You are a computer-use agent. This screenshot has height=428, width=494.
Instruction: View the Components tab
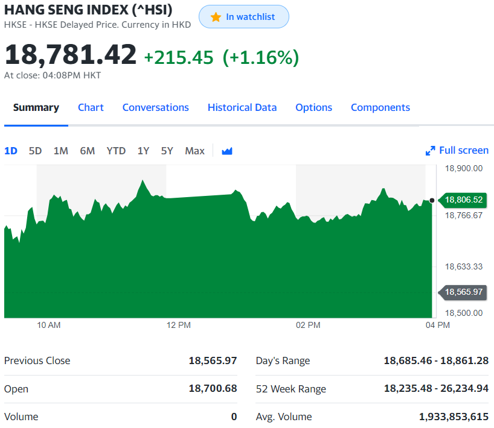[380, 107]
